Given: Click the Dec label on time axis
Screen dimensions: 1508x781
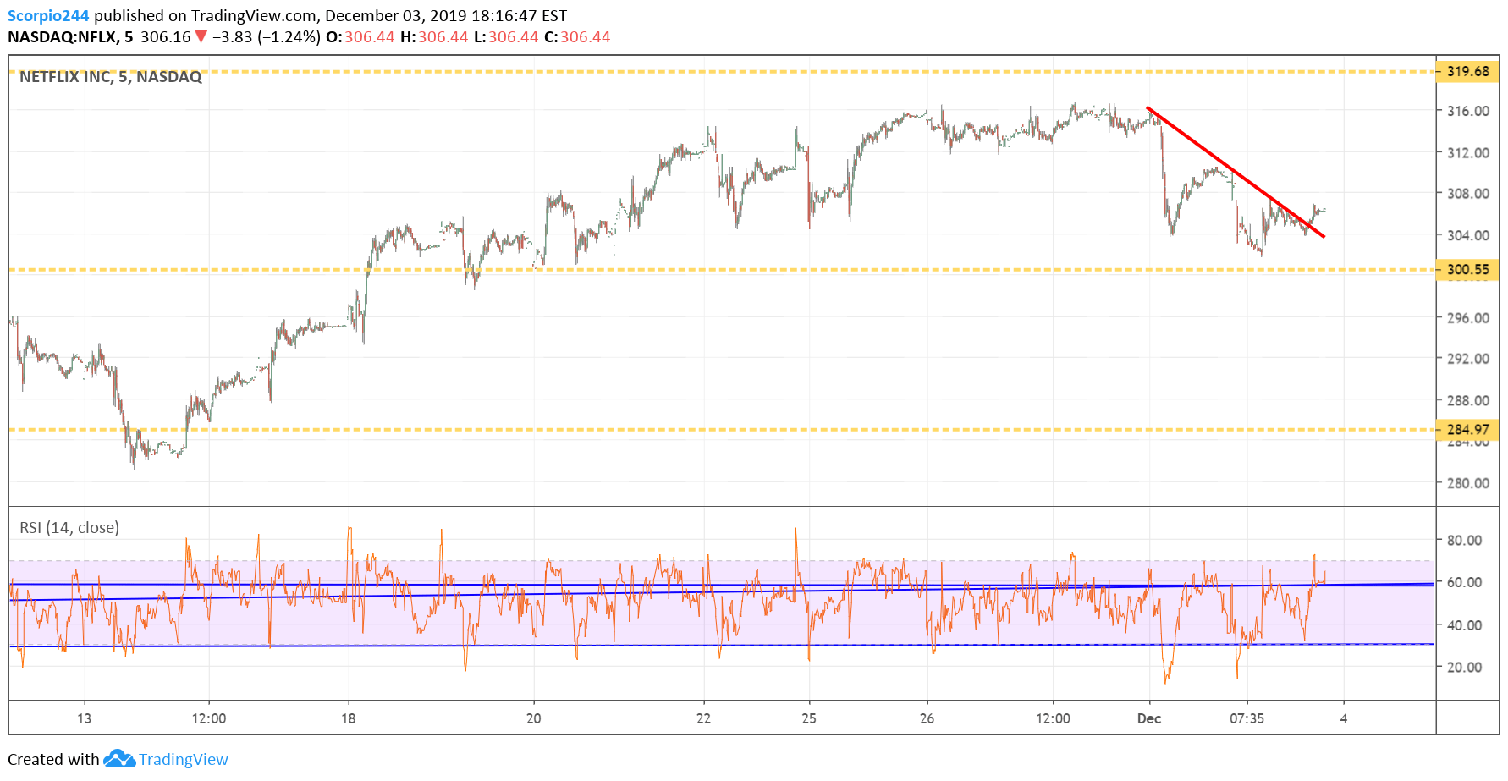Looking at the screenshot, I should pos(1149,718).
